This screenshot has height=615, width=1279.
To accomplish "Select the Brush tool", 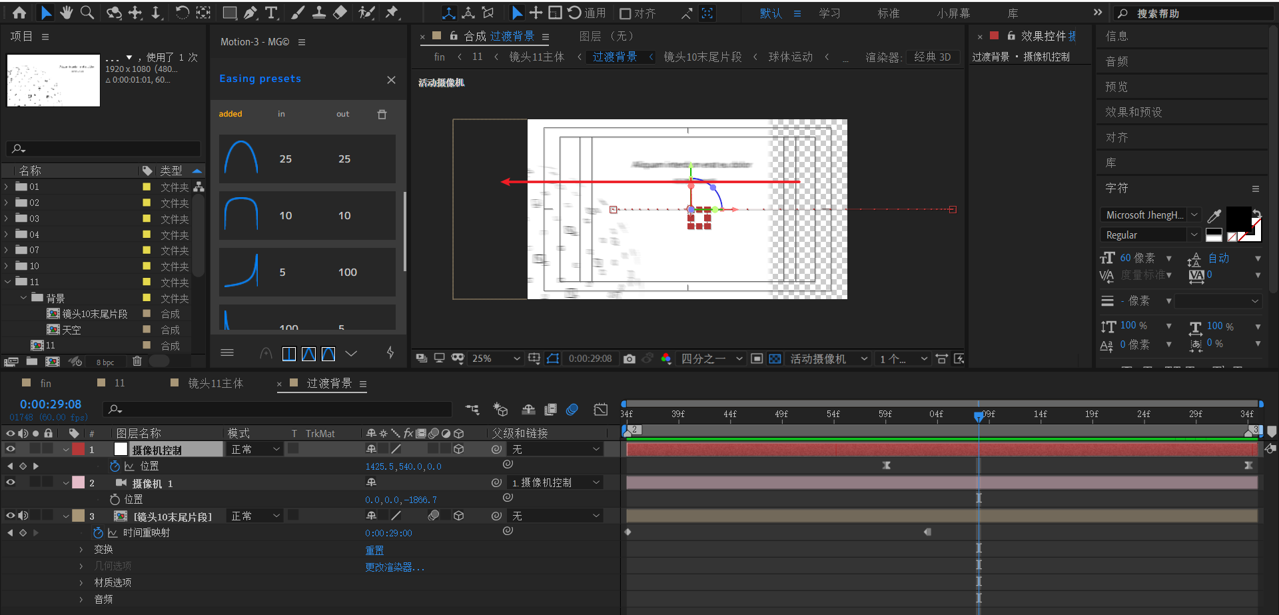I will (298, 13).
